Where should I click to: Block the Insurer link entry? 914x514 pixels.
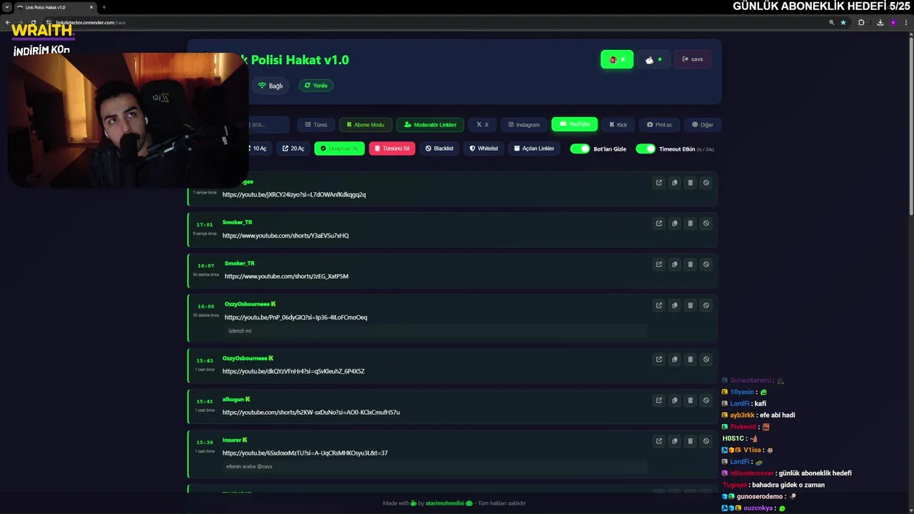[x=706, y=441]
